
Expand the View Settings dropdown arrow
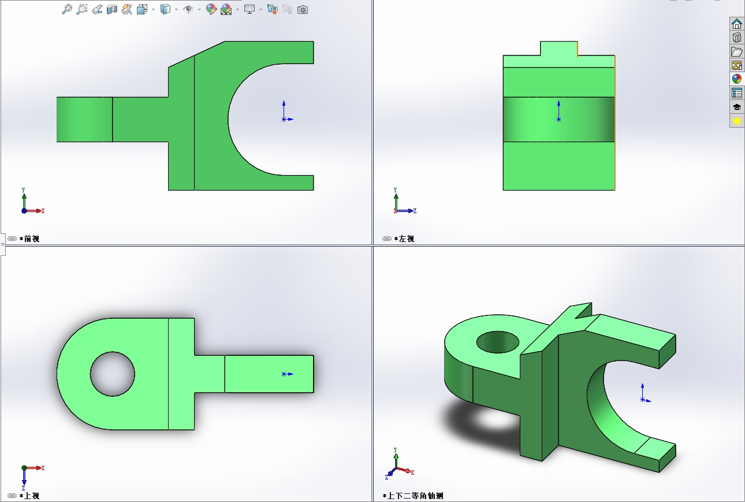[x=260, y=9]
